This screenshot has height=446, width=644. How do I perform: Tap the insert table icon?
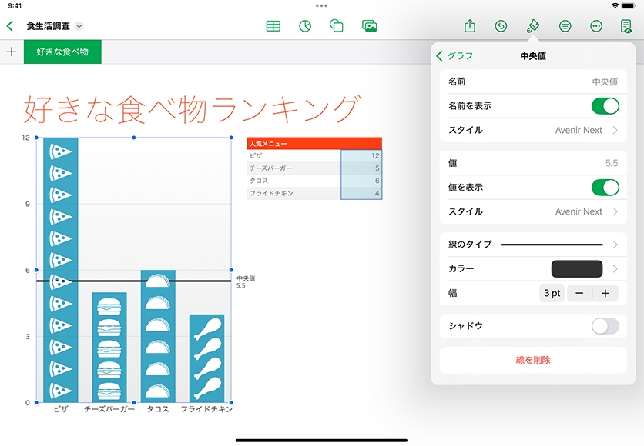(273, 26)
